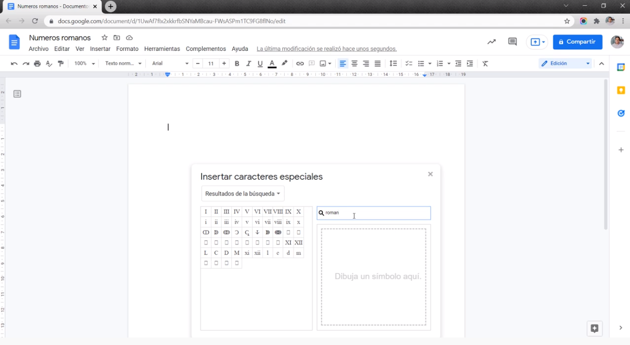Image resolution: width=630 pixels, height=345 pixels.
Task: Open Edición mode dropdown
Action: click(x=565, y=63)
